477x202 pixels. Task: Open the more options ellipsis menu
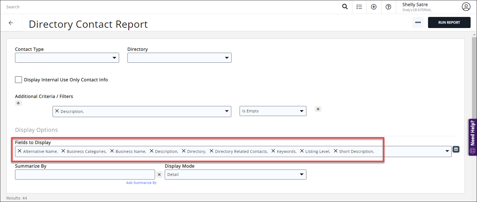point(418,22)
